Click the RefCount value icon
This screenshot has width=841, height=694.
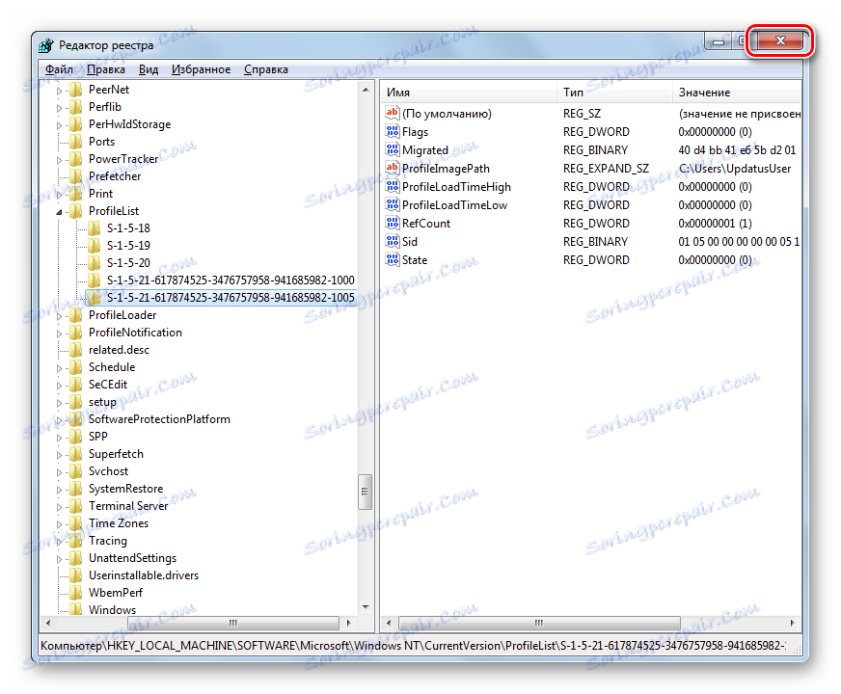[x=393, y=223]
